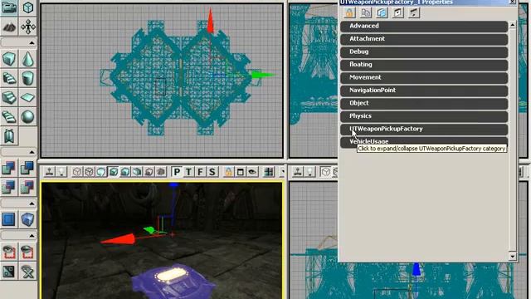Click the grid icon in viewport toolbar
531x299 pixels.
[x=269, y=172]
